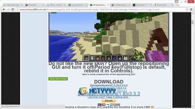This screenshot has width=195, height=109.
Task: Click the skull item in hotbar screenshot
Action: coord(92,58)
